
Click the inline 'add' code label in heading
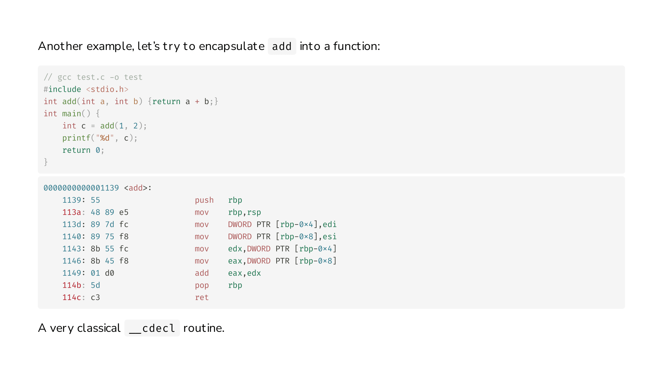coord(282,46)
